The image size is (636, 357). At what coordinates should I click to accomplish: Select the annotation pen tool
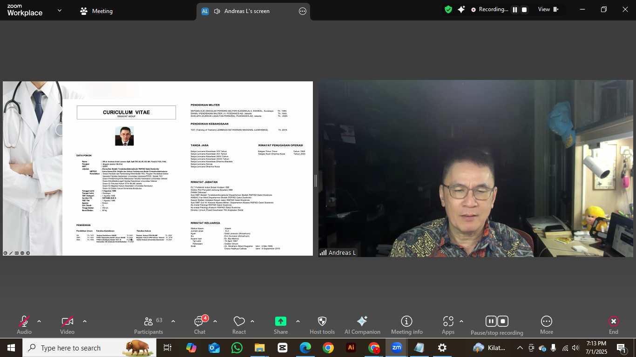[11, 253]
